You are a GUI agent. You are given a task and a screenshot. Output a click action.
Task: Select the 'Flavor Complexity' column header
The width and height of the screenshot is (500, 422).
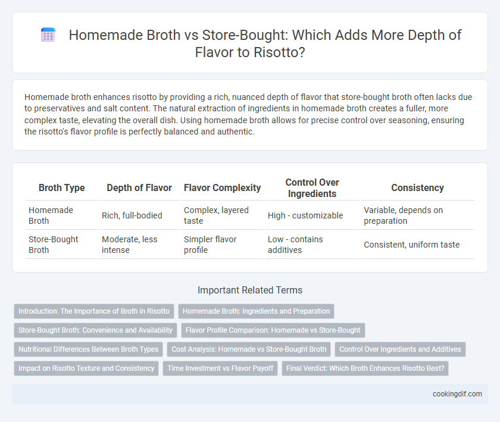click(x=222, y=188)
